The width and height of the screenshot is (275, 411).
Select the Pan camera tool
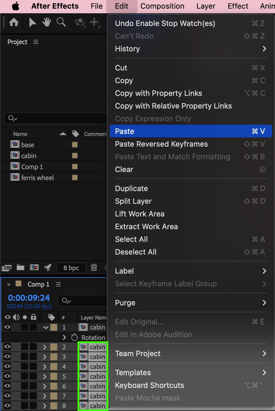point(94,22)
